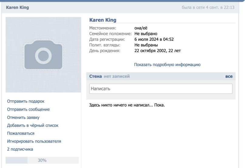Click the Полит. взгляды value Не выбраны
Image resolution: width=245 pixels, height=168 pixels.
[146, 45]
